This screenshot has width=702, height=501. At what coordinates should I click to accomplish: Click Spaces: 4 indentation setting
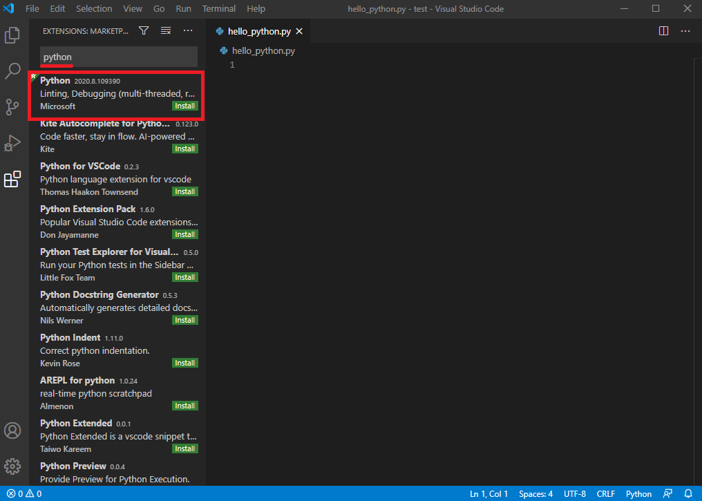[x=536, y=494]
